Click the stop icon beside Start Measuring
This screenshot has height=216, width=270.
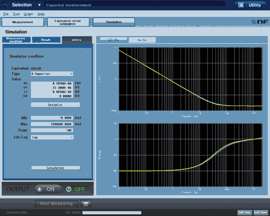click(86, 204)
